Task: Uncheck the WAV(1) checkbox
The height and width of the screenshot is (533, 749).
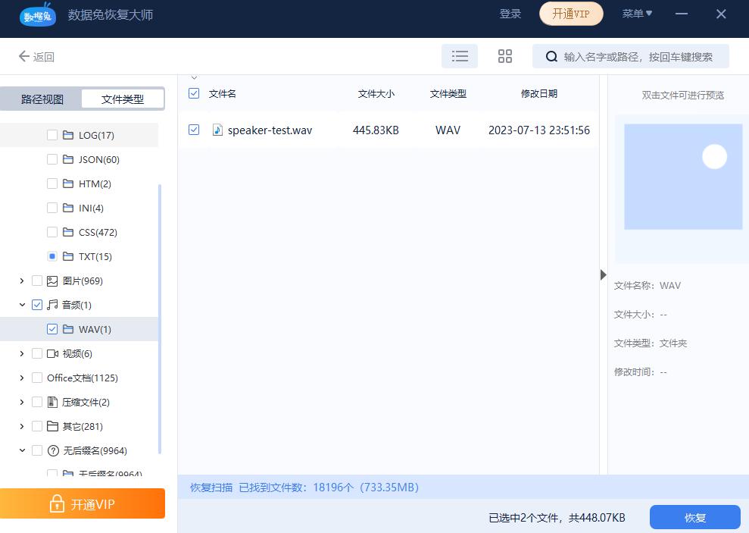Action: 51,329
